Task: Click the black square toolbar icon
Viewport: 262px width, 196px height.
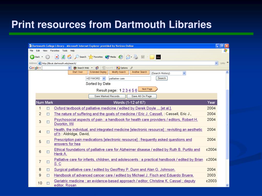Action: [x=158, y=57]
